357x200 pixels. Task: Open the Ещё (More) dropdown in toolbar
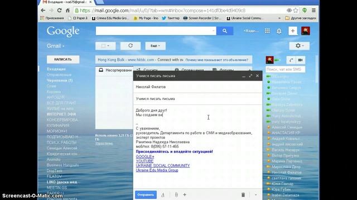155,46
